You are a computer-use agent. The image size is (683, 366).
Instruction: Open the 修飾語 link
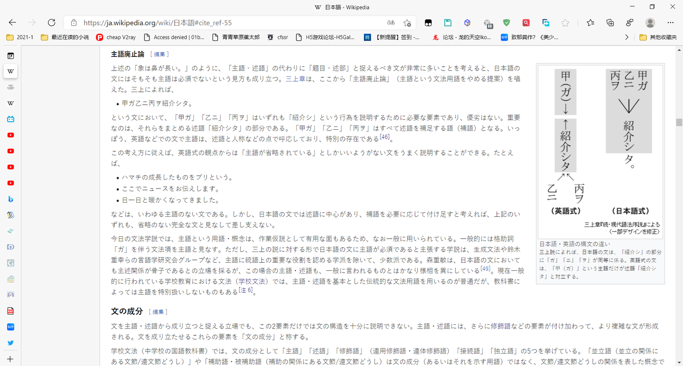(501, 326)
